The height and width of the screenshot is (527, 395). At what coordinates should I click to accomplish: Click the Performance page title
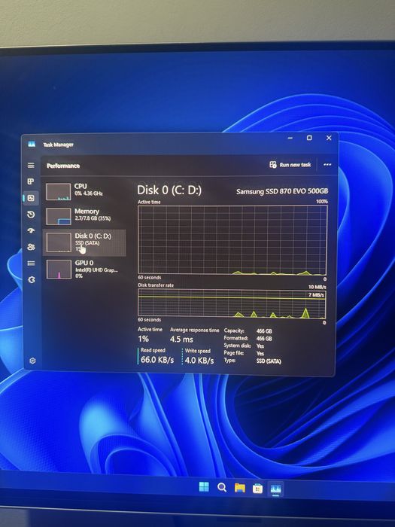(x=63, y=166)
